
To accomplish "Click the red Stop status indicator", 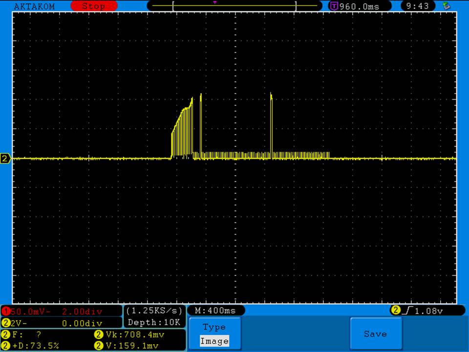I will pos(94,6).
